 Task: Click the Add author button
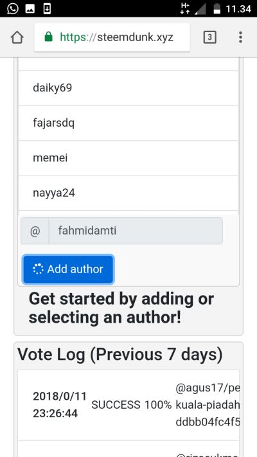(68, 269)
